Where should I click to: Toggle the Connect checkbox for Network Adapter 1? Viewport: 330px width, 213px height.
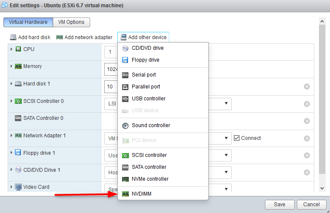coord(236,138)
